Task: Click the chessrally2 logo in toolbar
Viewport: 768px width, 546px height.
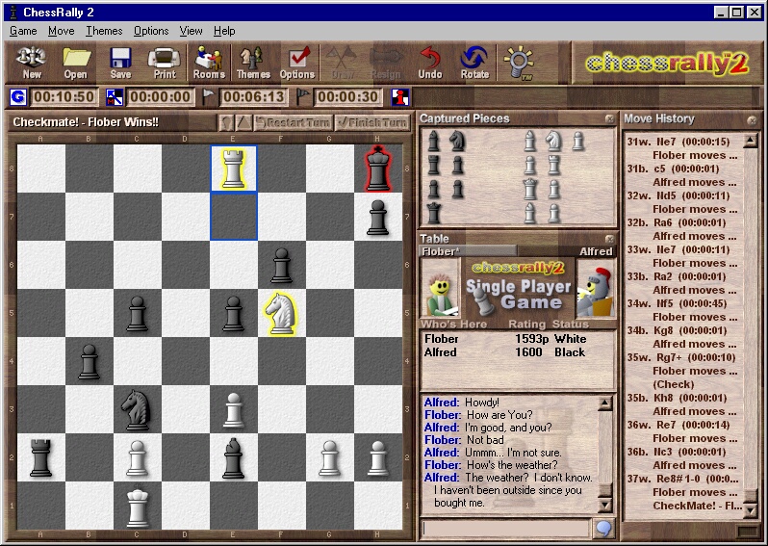Action: coord(667,63)
